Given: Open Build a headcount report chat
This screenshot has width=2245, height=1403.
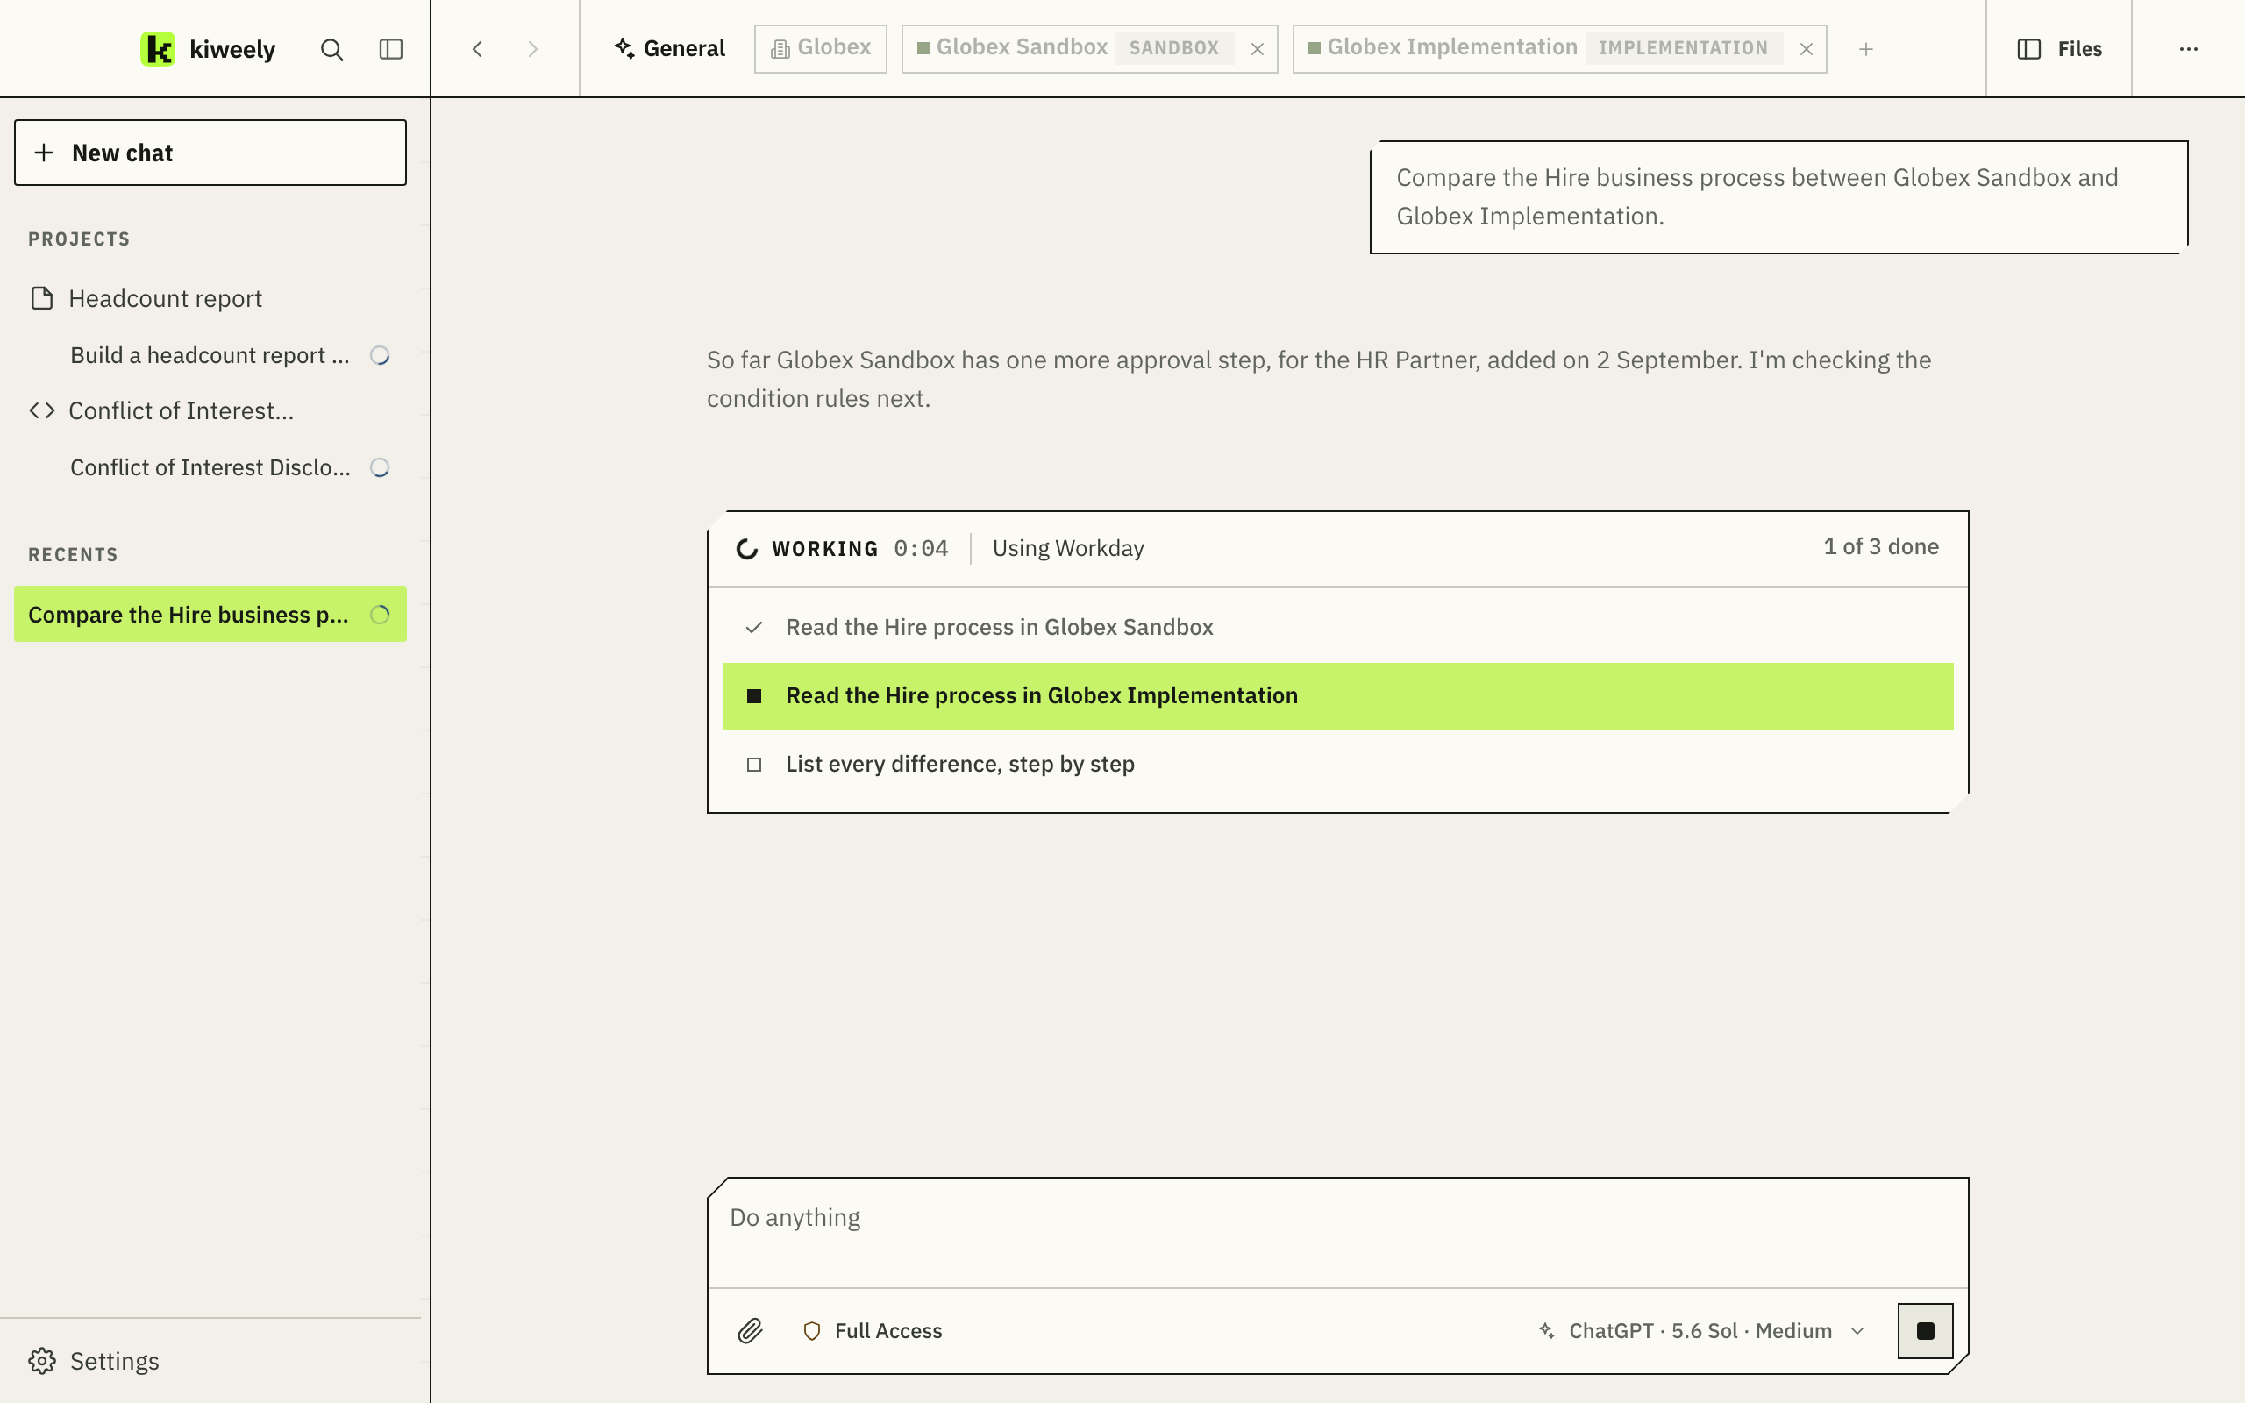Looking at the screenshot, I should coord(210,355).
